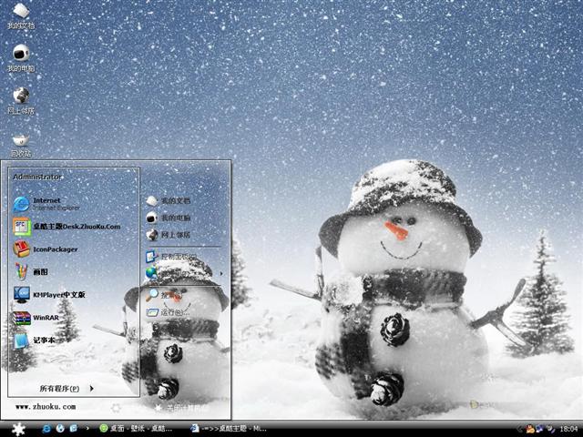Open 我的电脑 in start menu right pane
The width and height of the screenshot is (583, 437).
pyautogui.click(x=168, y=218)
